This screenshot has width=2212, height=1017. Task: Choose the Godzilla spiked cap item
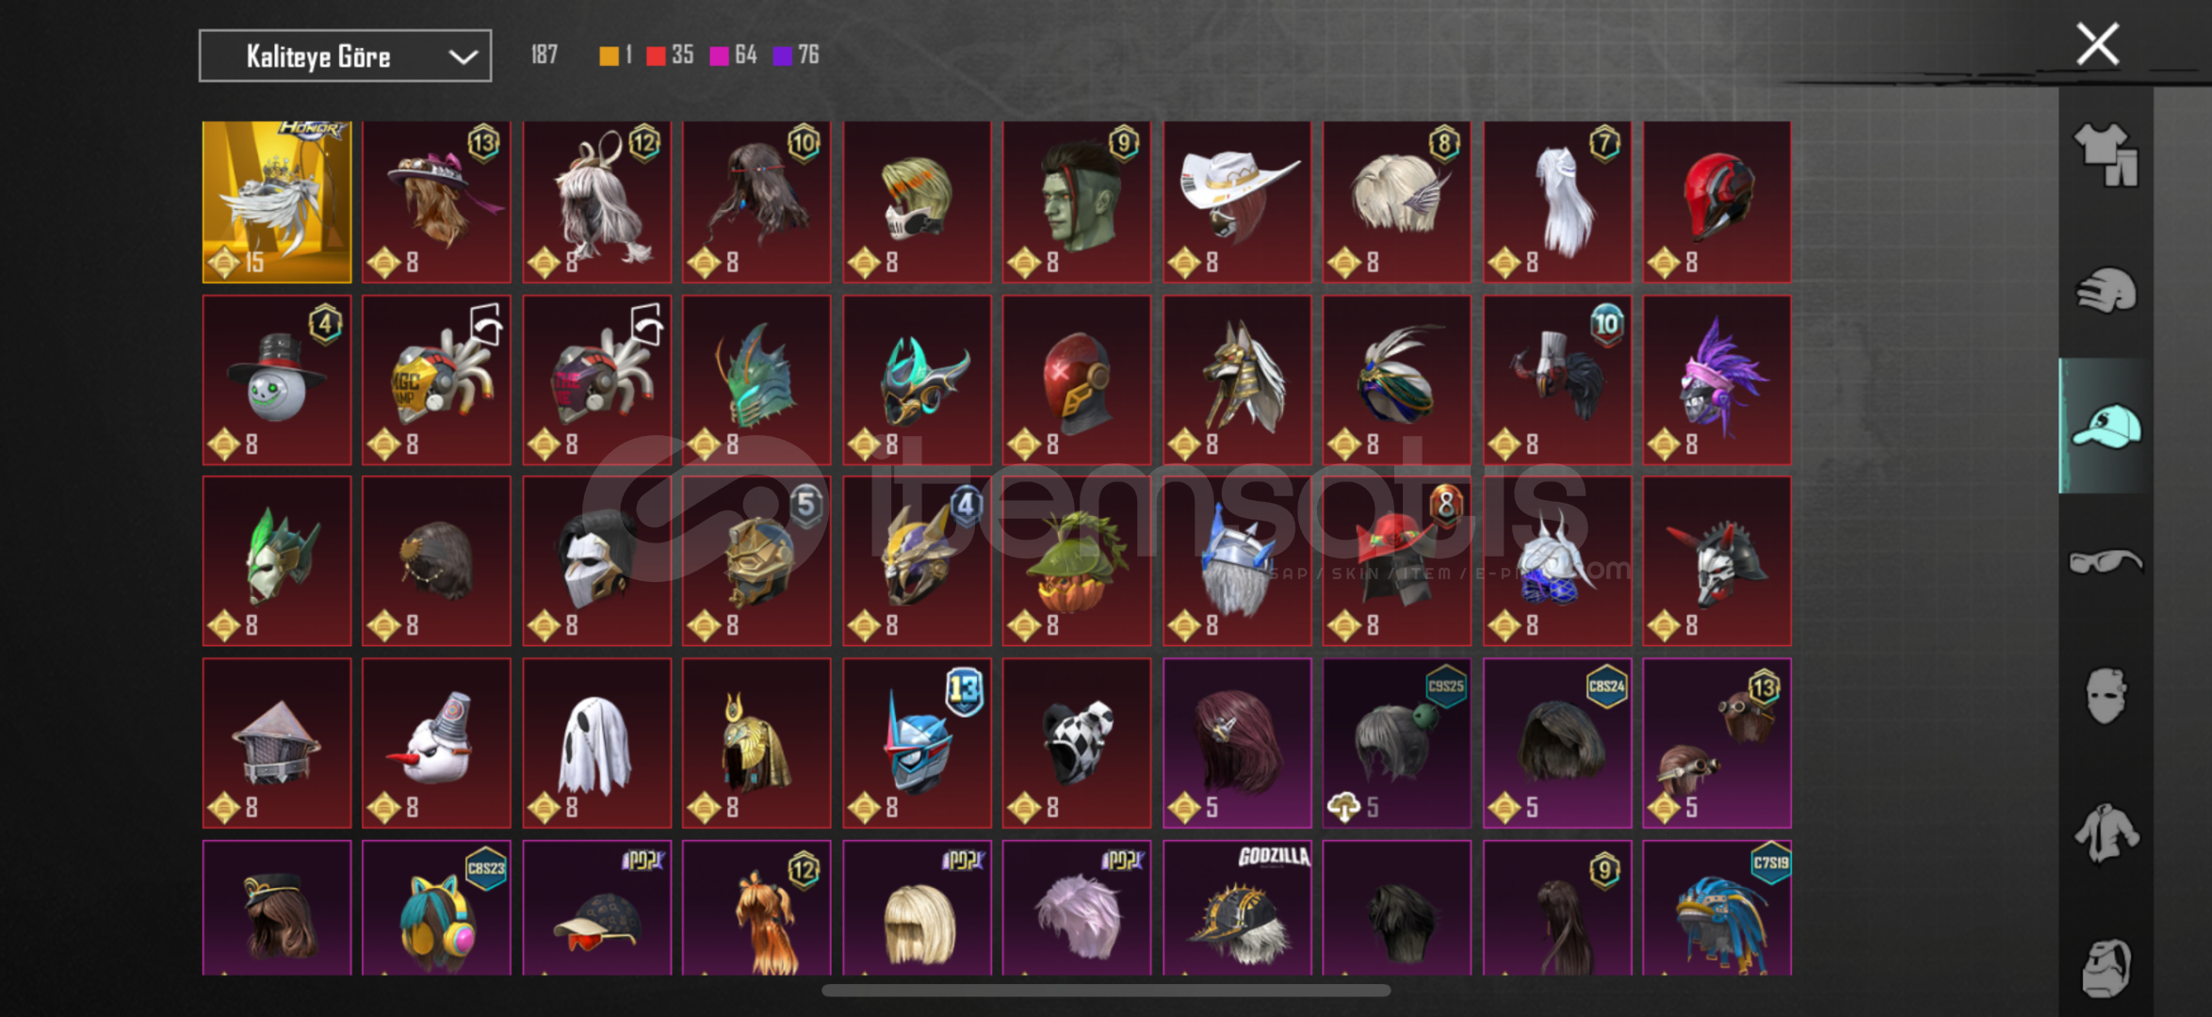click(1236, 908)
